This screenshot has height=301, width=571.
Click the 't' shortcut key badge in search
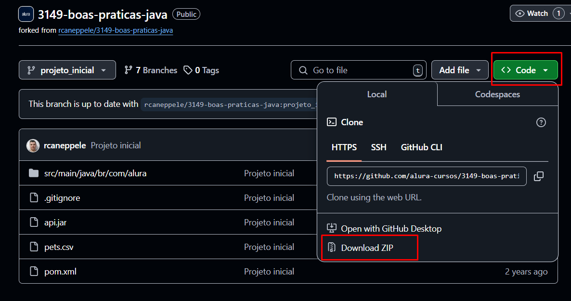tap(418, 70)
